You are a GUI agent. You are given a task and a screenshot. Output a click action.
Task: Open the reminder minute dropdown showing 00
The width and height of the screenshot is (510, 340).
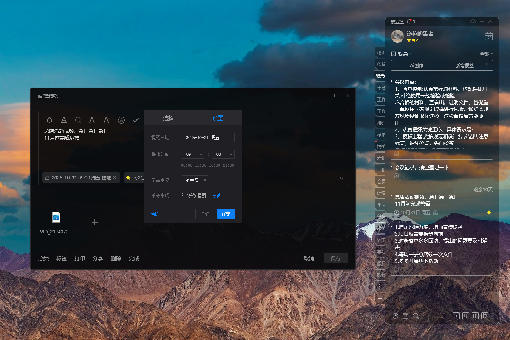tap(223, 154)
